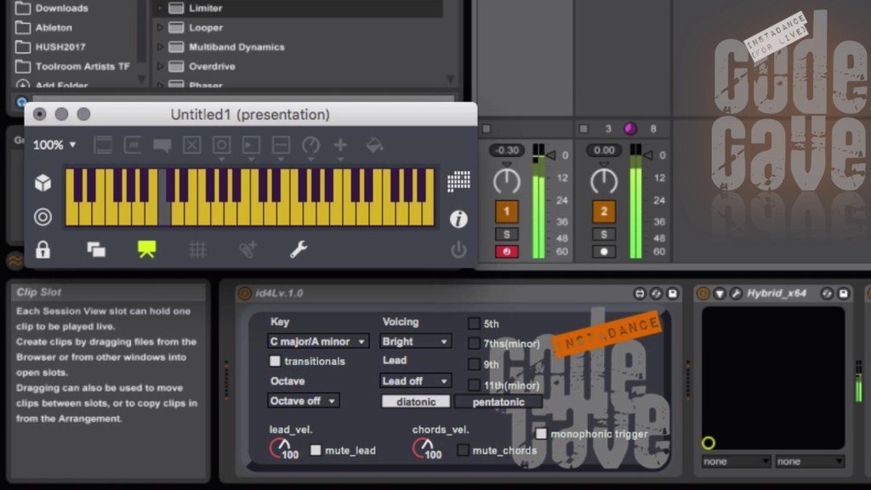Adjust the lead_vel. dial
Image resolution: width=871 pixels, height=490 pixels.
[281, 448]
